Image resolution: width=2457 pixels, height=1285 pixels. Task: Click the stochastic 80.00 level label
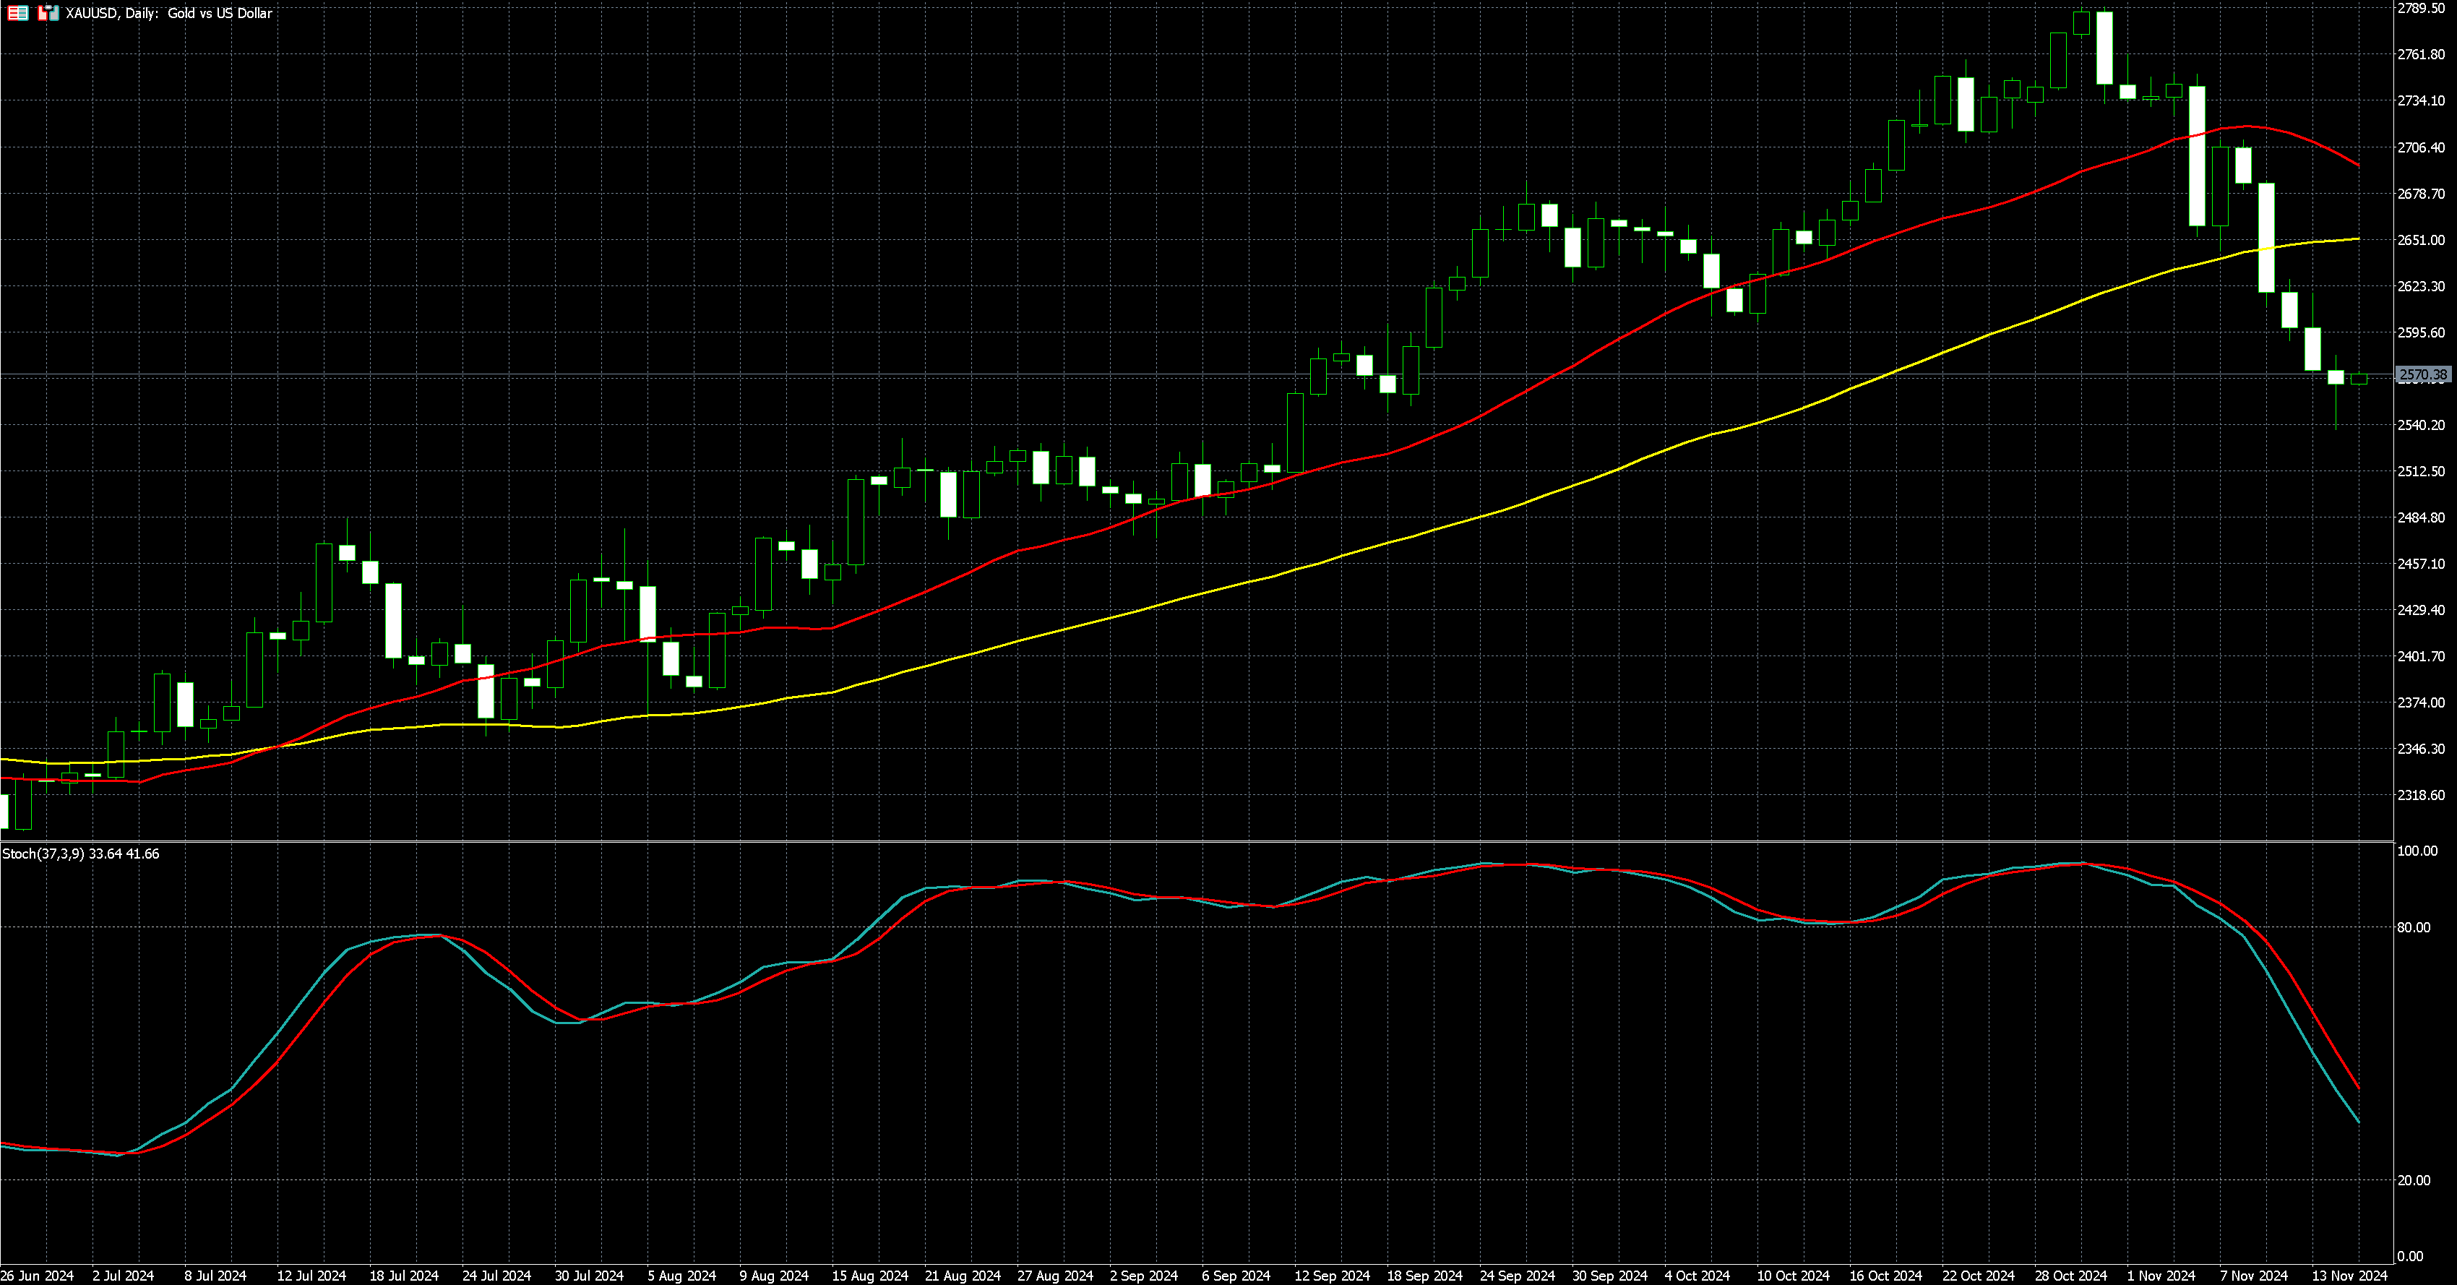2414,927
